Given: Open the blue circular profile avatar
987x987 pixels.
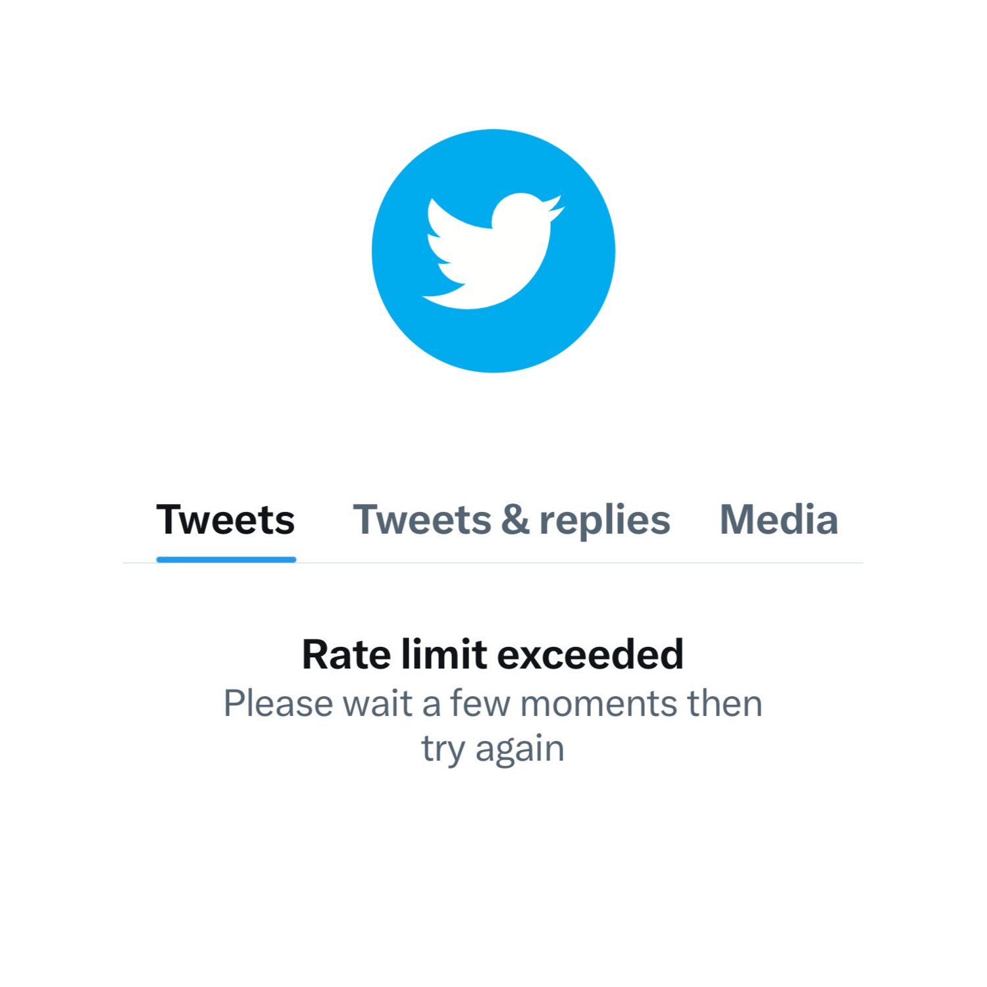Looking at the screenshot, I should 493,251.
